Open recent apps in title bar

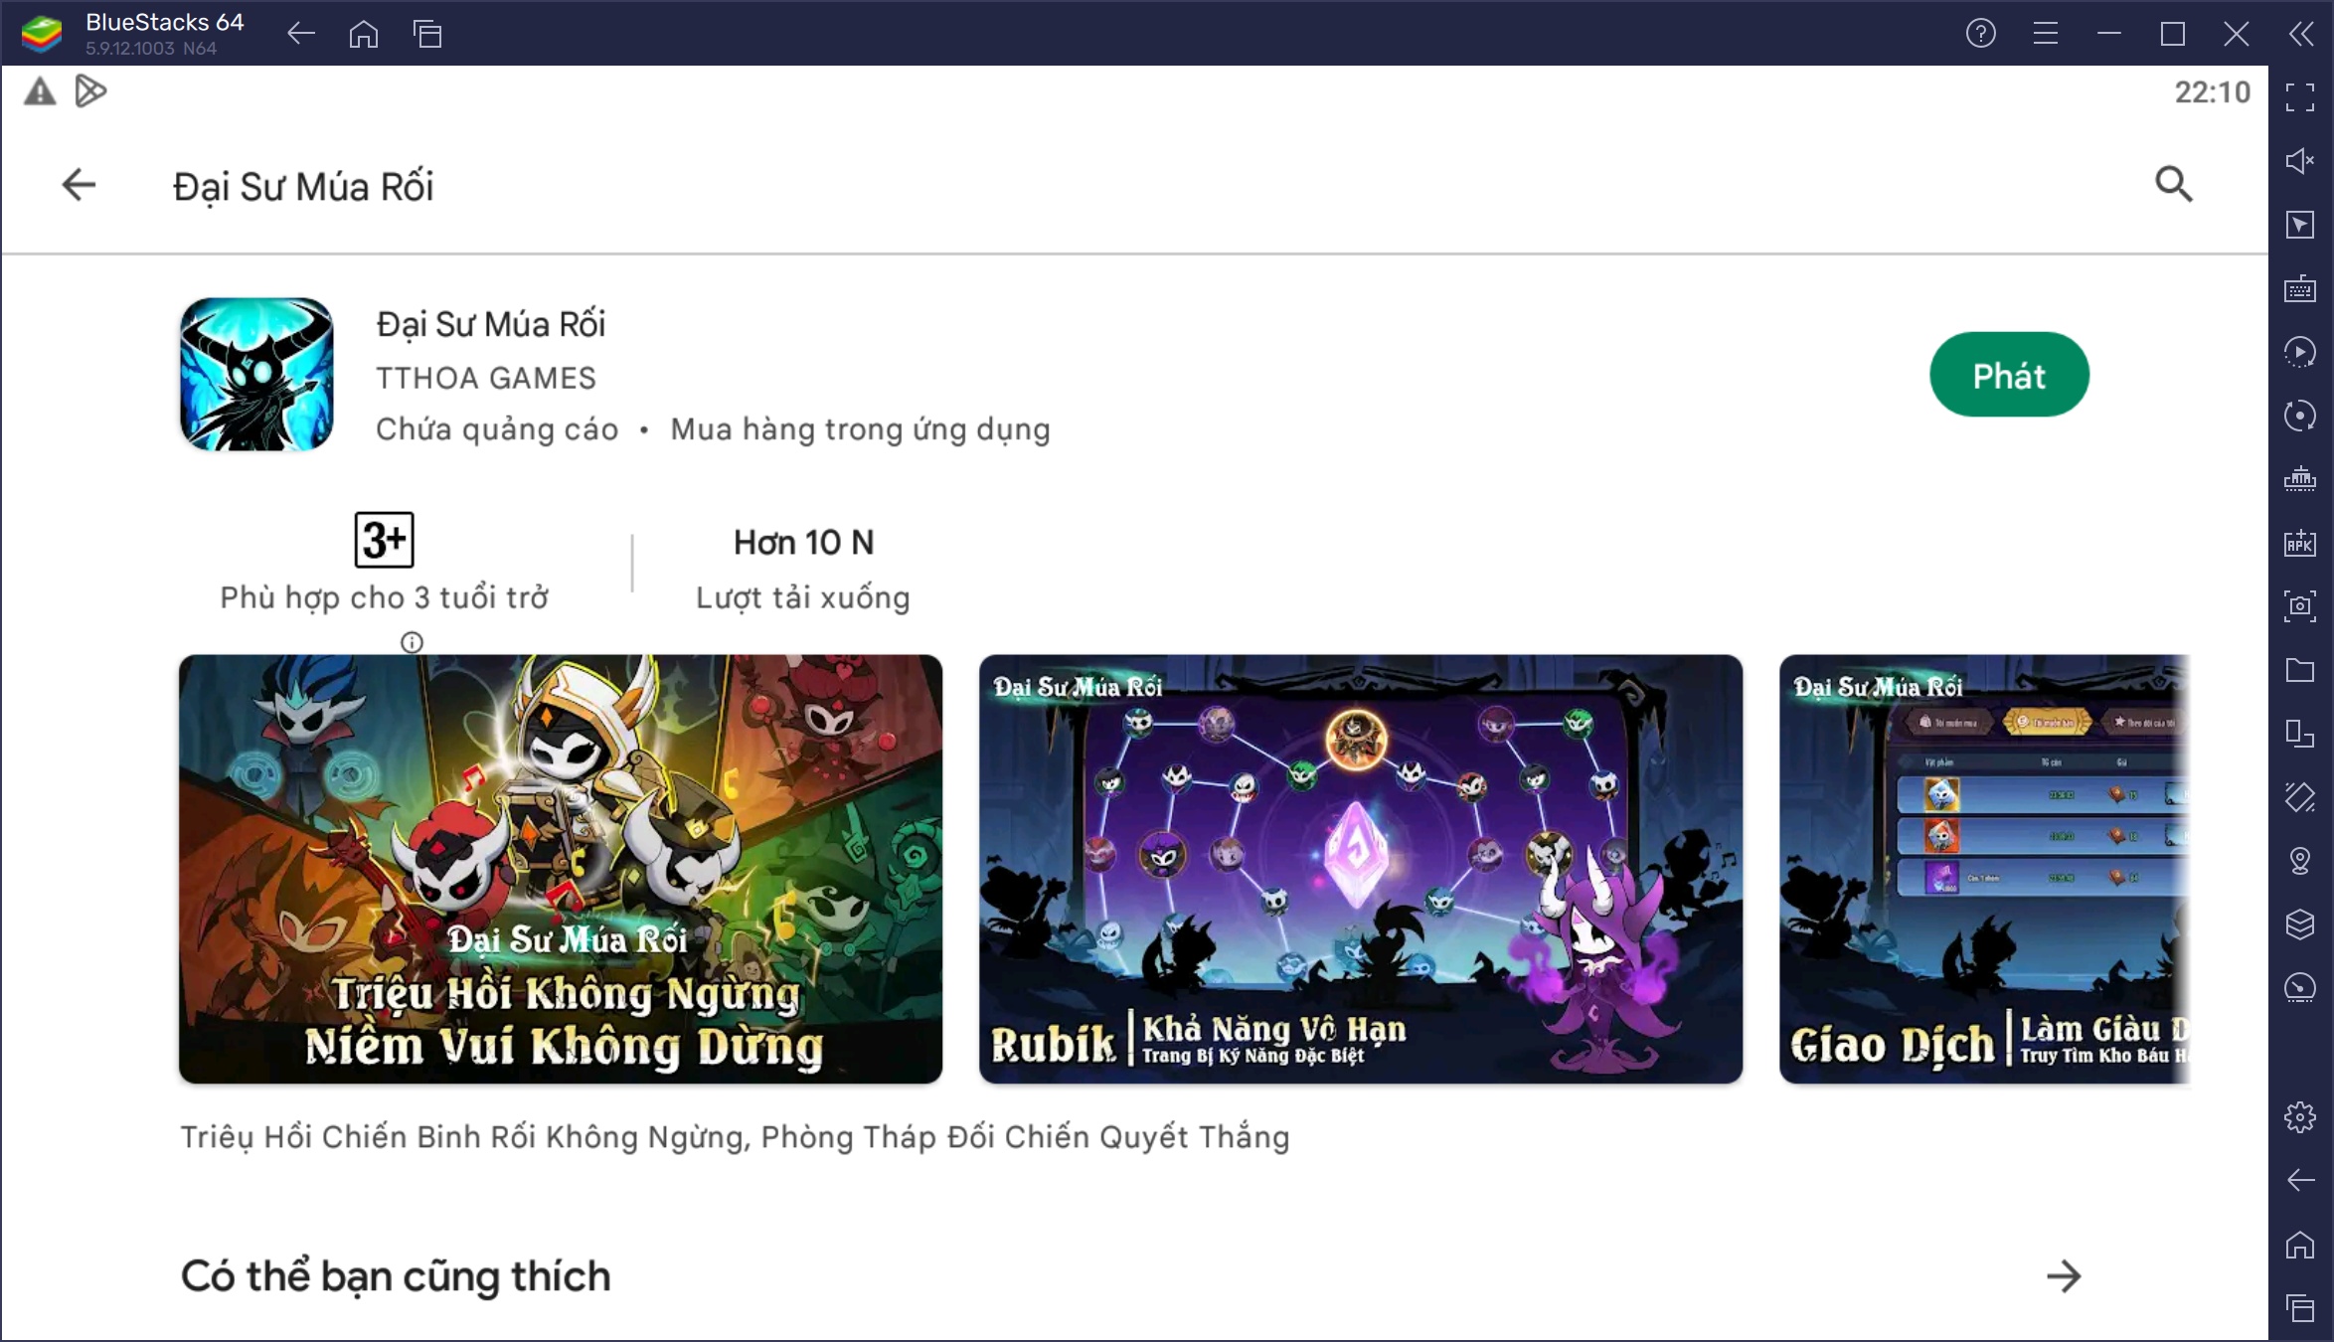427,34
